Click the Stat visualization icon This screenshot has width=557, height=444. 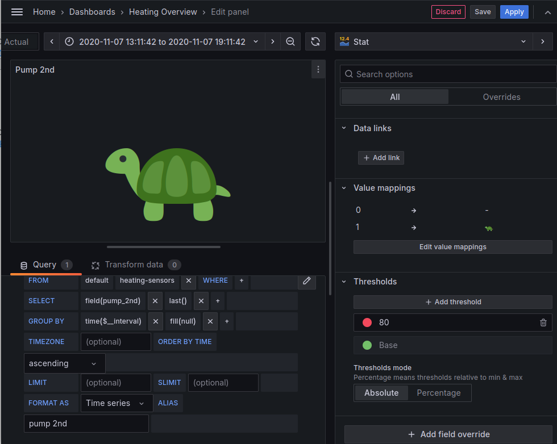pos(344,41)
